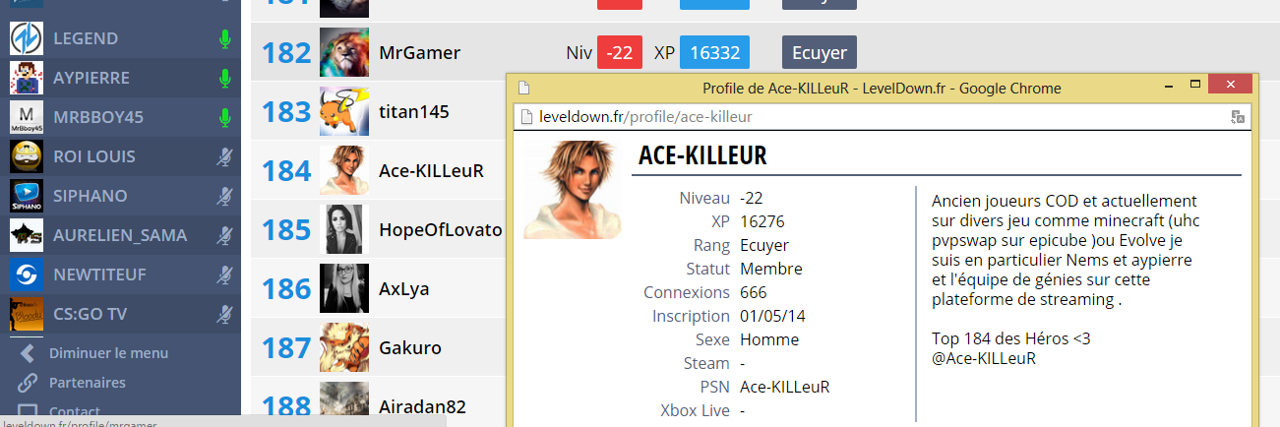The height and width of the screenshot is (427, 1280).
Task: Open the titan145 profile name
Action: pyautogui.click(x=414, y=112)
